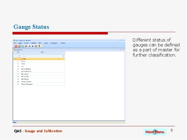Click the QMS application title bar icon
The height and width of the screenshot is (140, 187).
point(14,40)
